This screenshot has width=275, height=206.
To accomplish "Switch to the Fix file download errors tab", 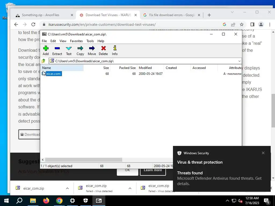I will [x=172, y=15].
